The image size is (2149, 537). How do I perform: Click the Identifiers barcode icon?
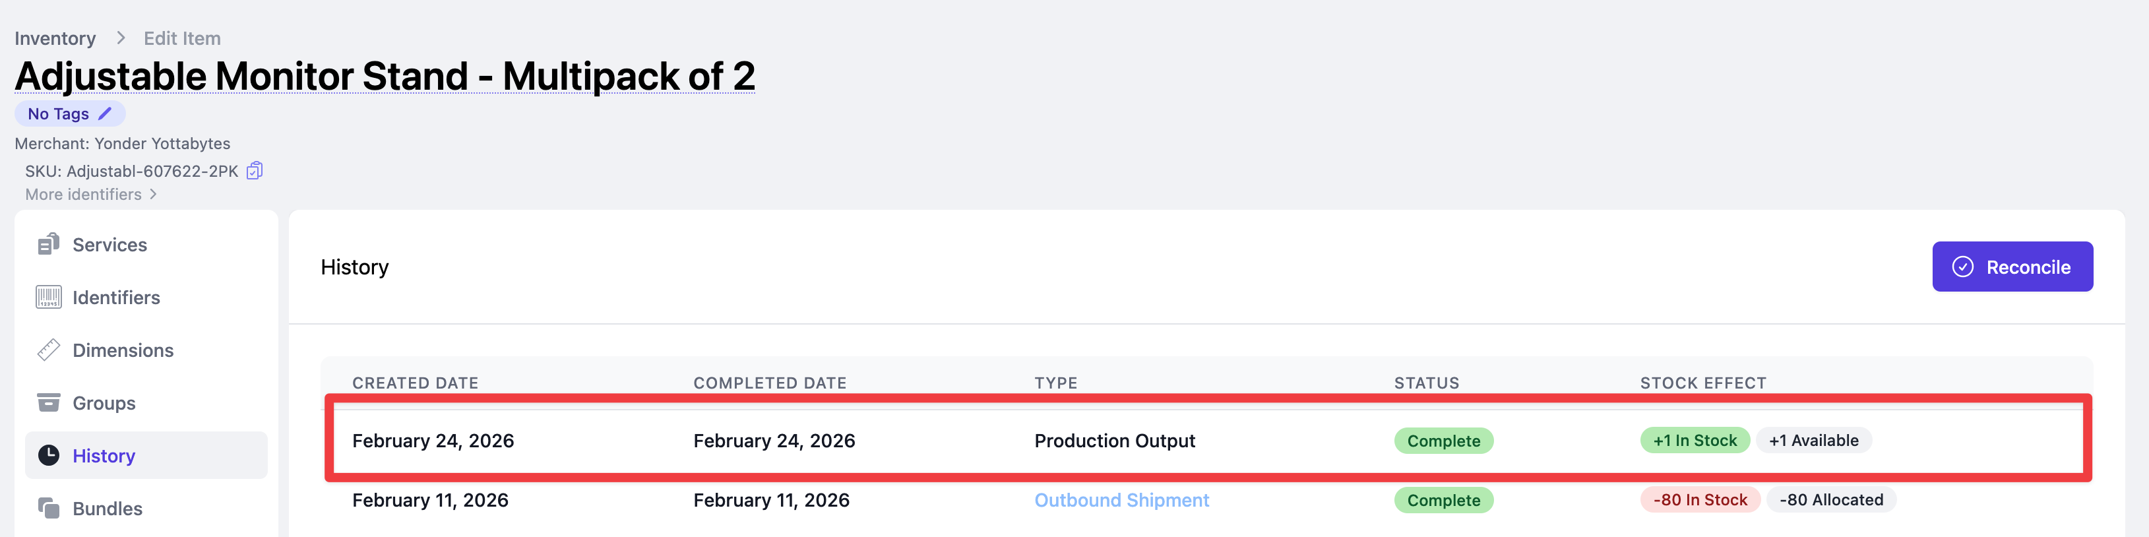pyautogui.click(x=48, y=297)
